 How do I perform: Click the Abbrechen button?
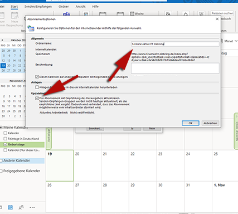point(210,123)
